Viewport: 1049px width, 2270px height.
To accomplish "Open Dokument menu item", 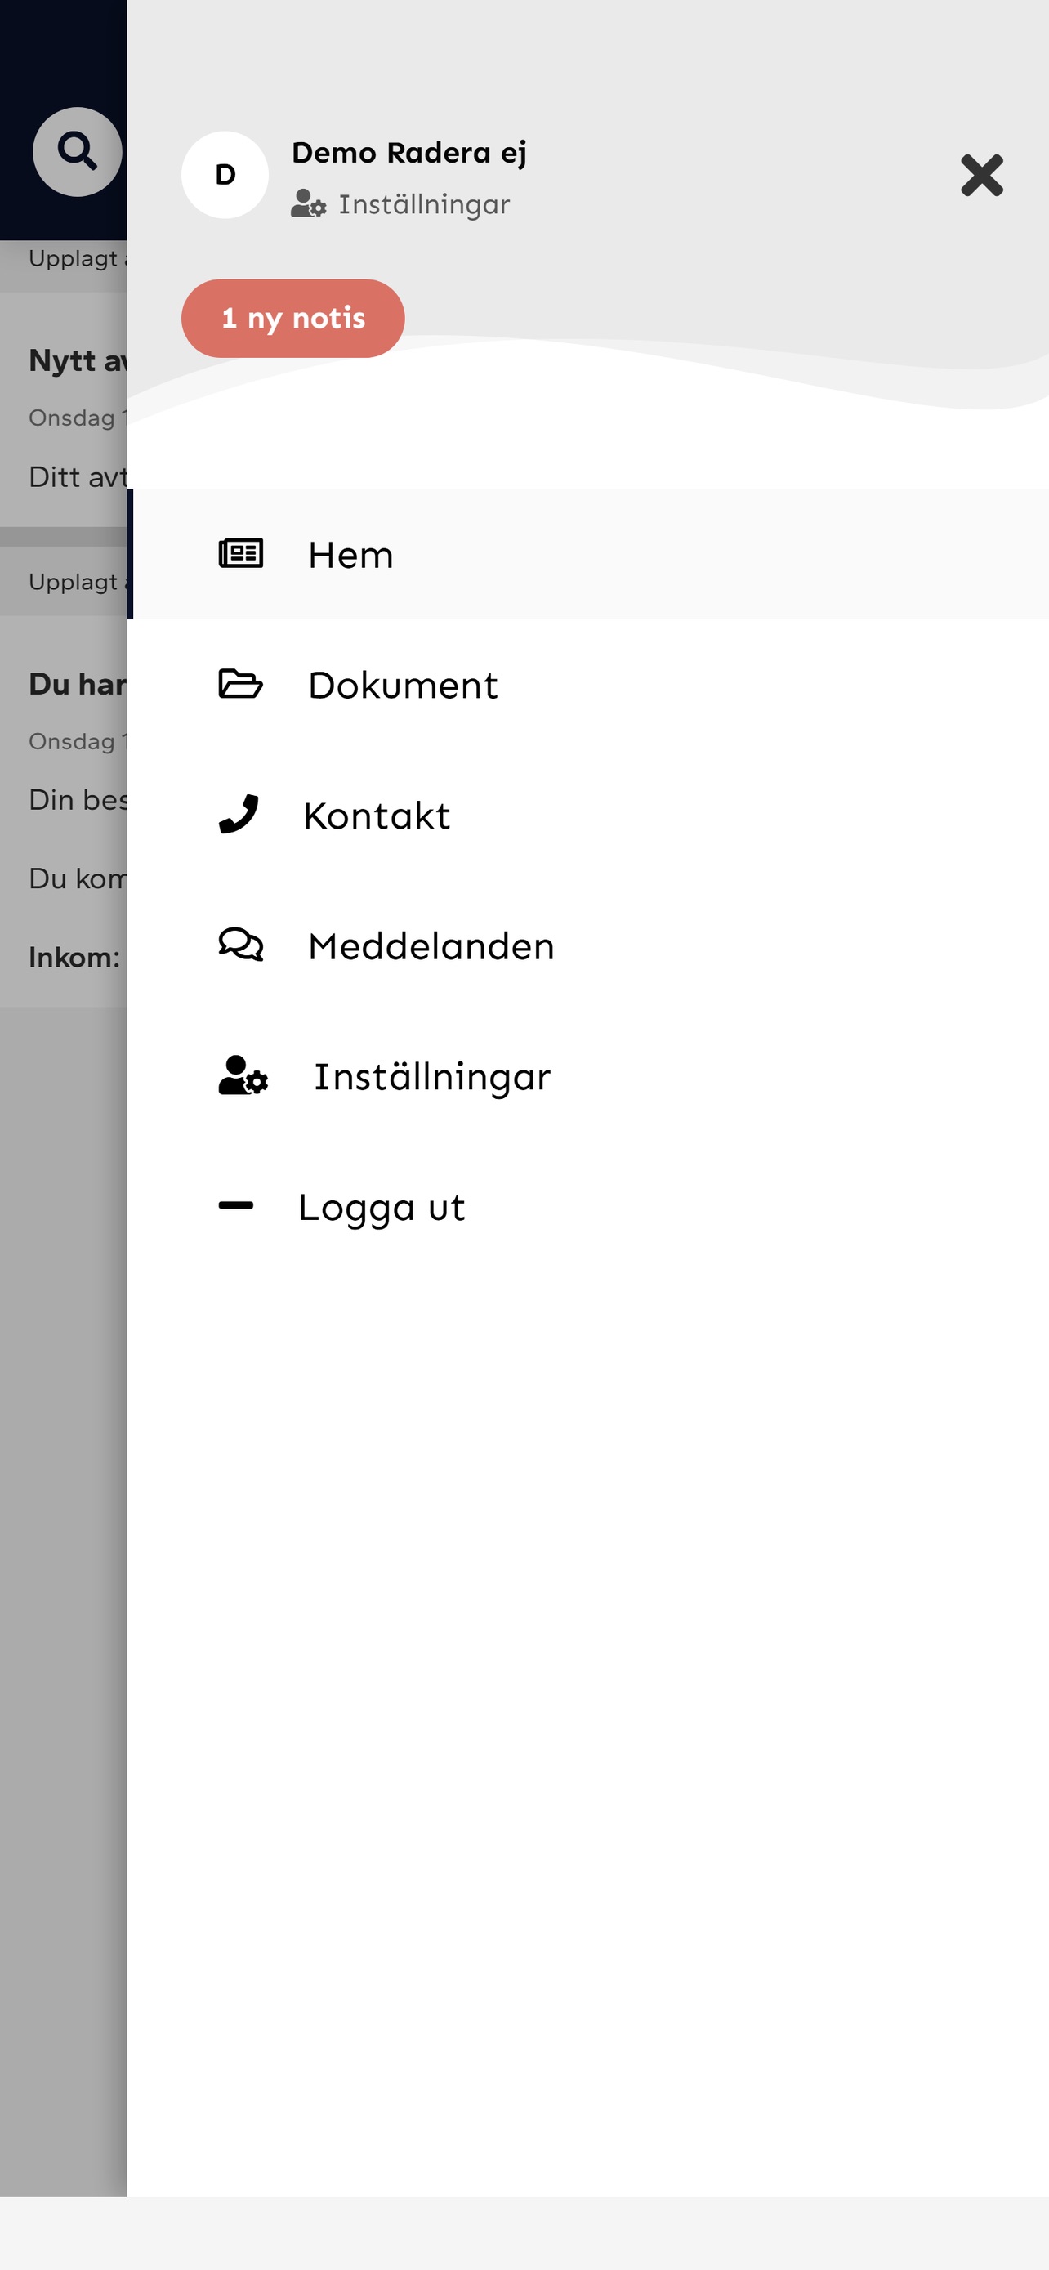I will (587, 685).
